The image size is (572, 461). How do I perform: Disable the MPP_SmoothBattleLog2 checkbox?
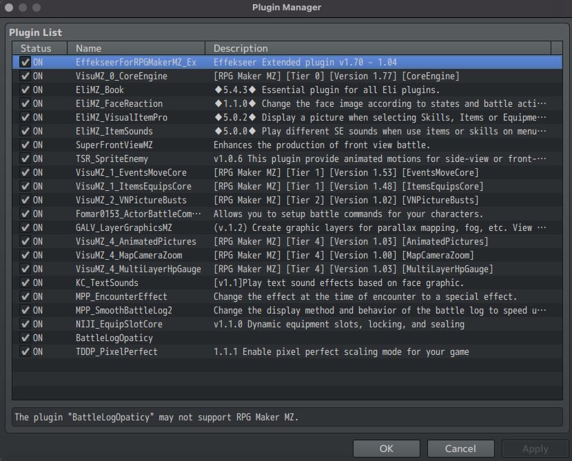tap(25, 311)
